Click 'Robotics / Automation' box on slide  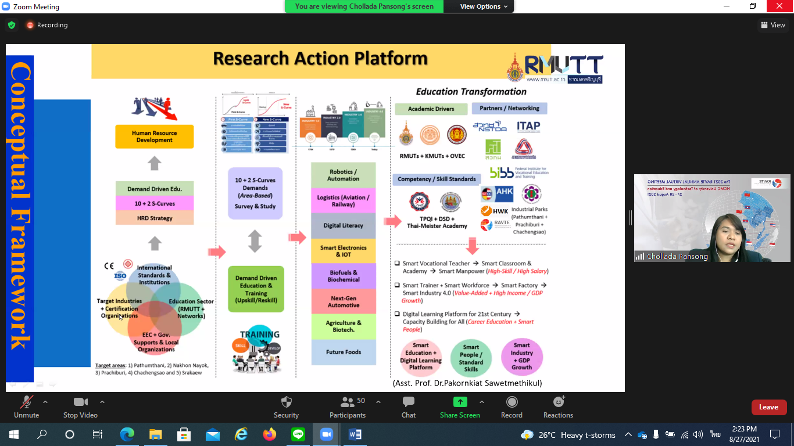coord(344,175)
